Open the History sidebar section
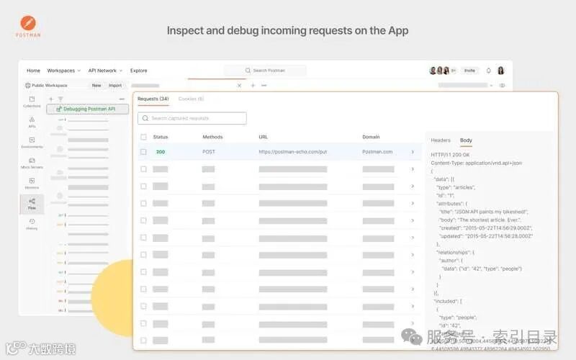 tap(32, 224)
